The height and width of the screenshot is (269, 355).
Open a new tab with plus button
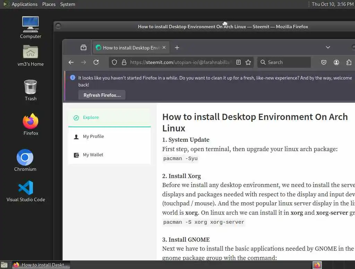point(177,48)
